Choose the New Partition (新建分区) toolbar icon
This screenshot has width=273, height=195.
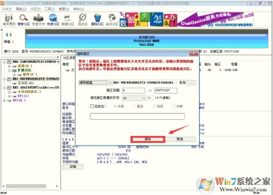68,20
